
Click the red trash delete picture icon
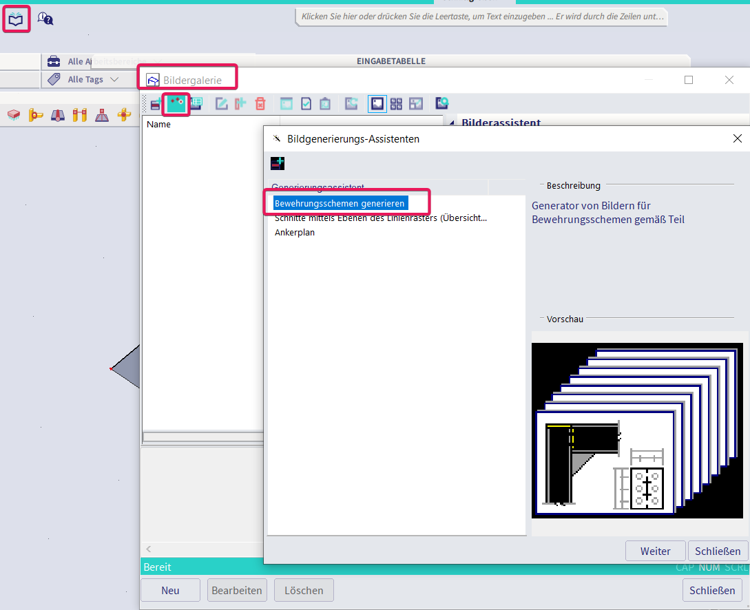pos(260,104)
